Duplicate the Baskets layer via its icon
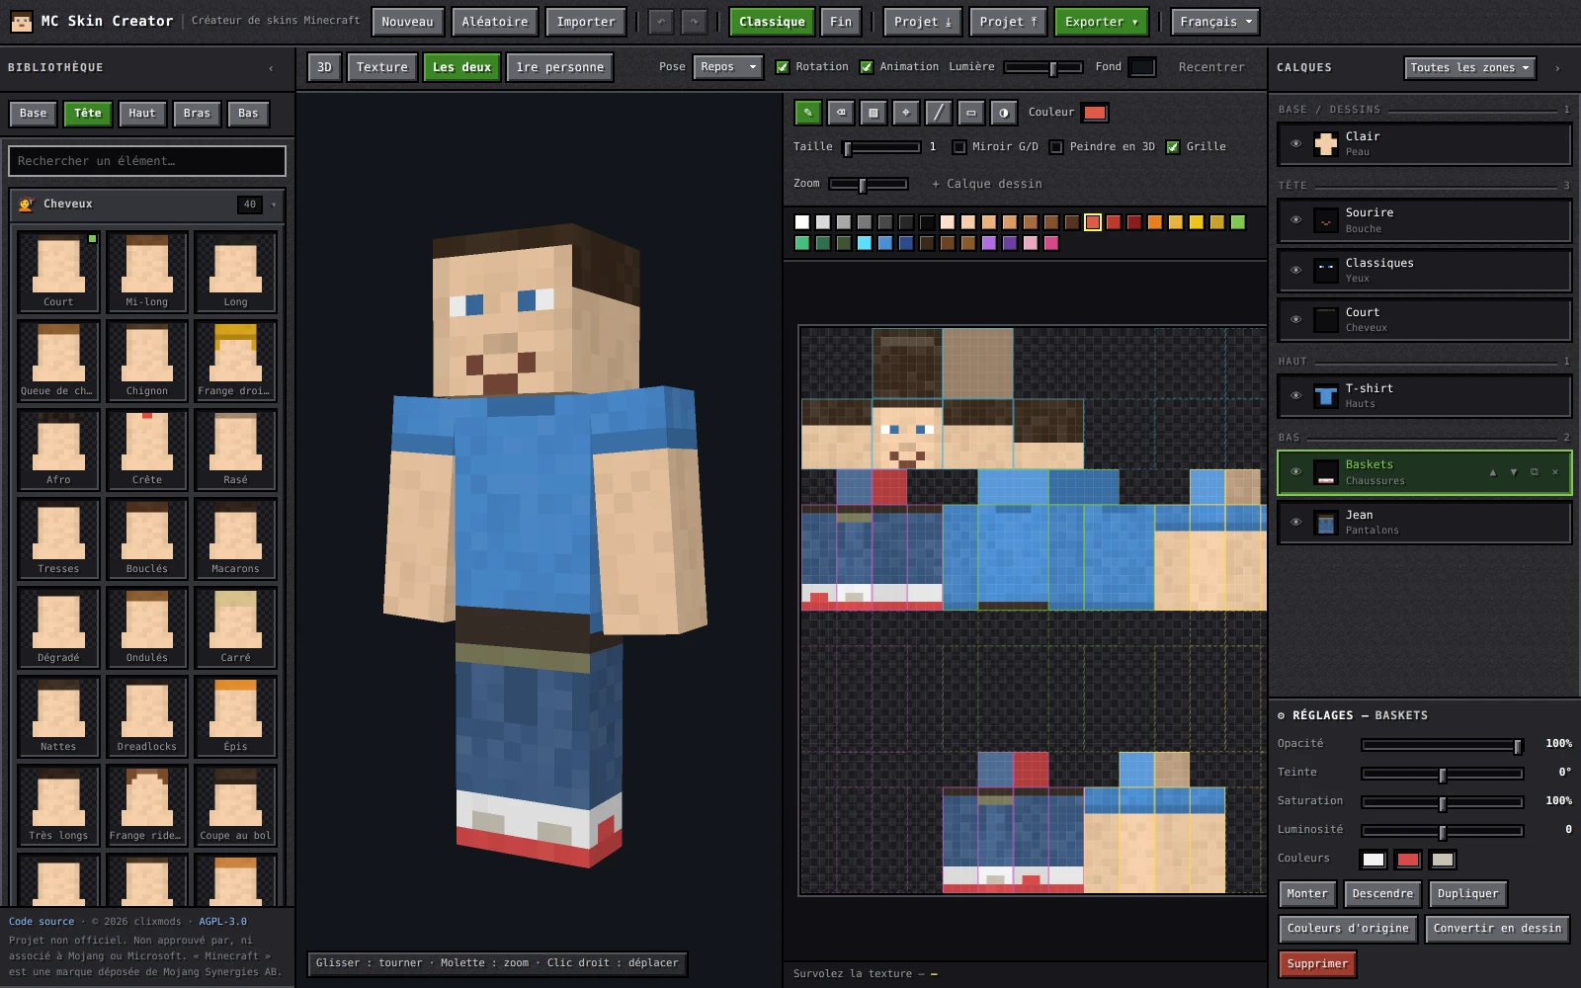Image resolution: width=1581 pixels, height=988 pixels. point(1535,472)
